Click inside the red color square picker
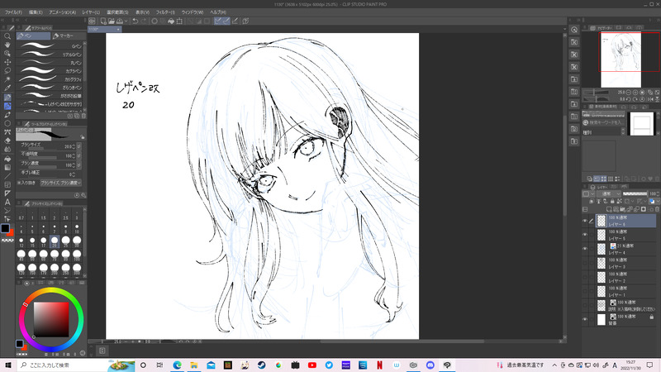The width and height of the screenshot is (661, 372). click(51, 319)
